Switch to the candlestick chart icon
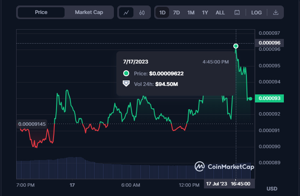This screenshot has height=196, width=300. (x=142, y=13)
